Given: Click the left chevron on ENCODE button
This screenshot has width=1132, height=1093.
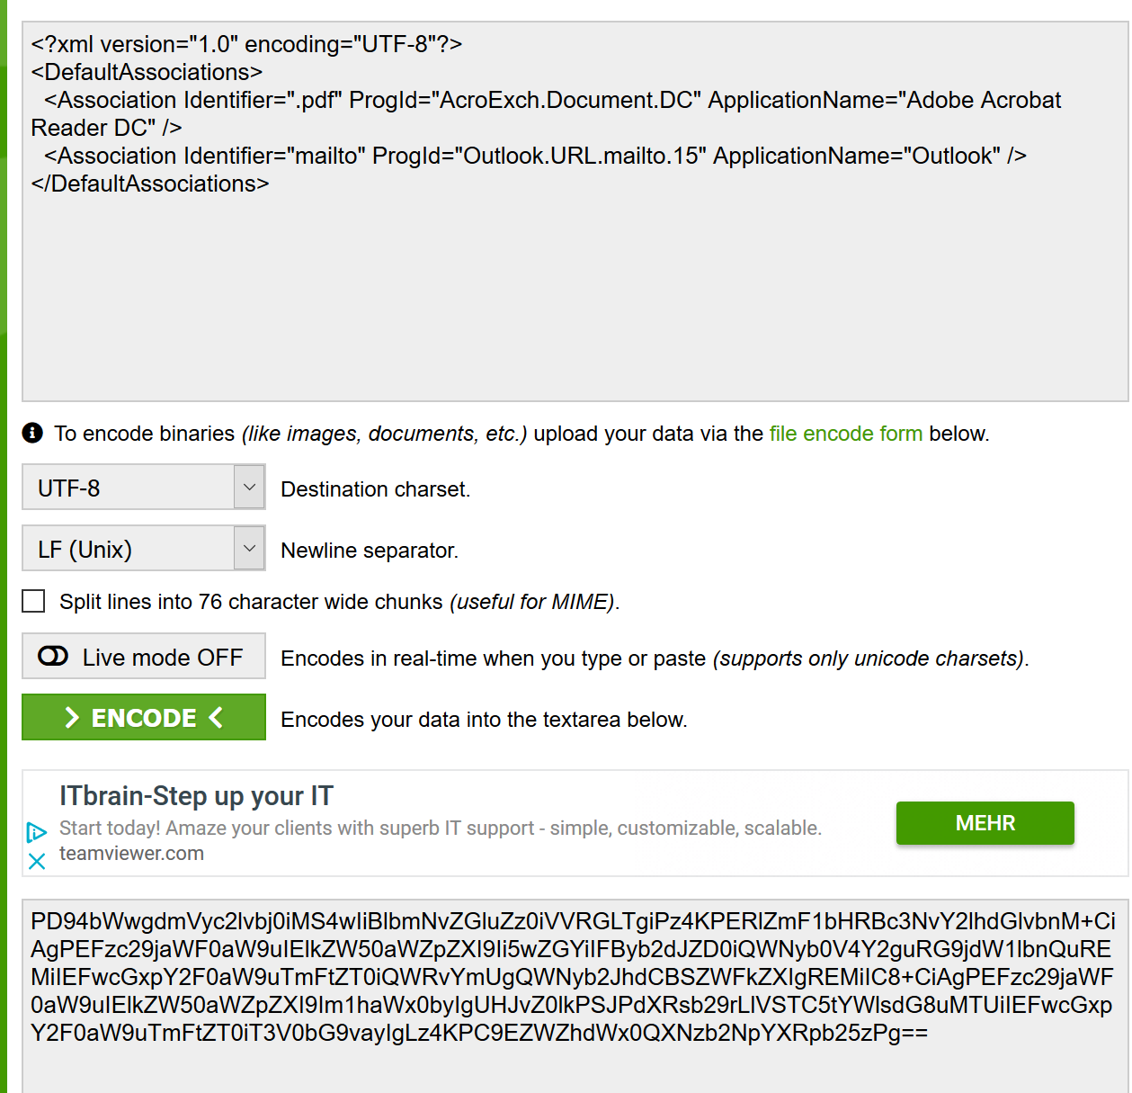Looking at the screenshot, I should tap(216, 717).
